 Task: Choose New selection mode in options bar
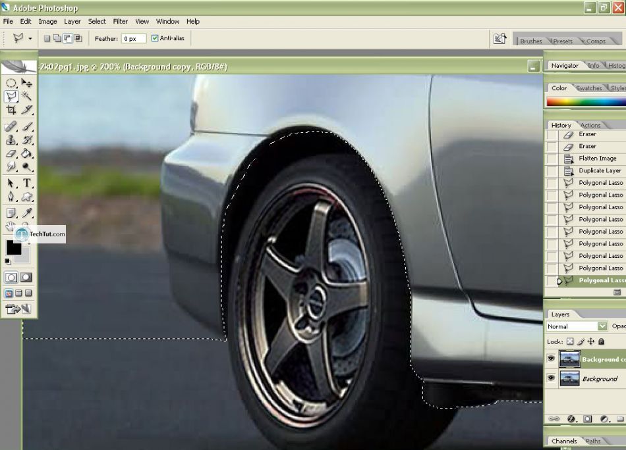pos(47,38)
